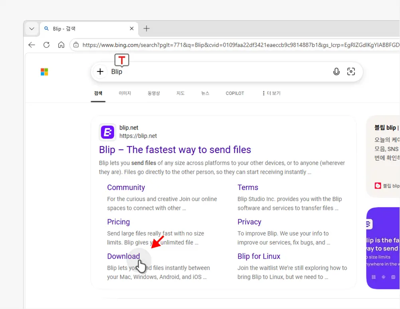Switch to the 이미지 tab
The image size is (400, 309).
point(125,93)
